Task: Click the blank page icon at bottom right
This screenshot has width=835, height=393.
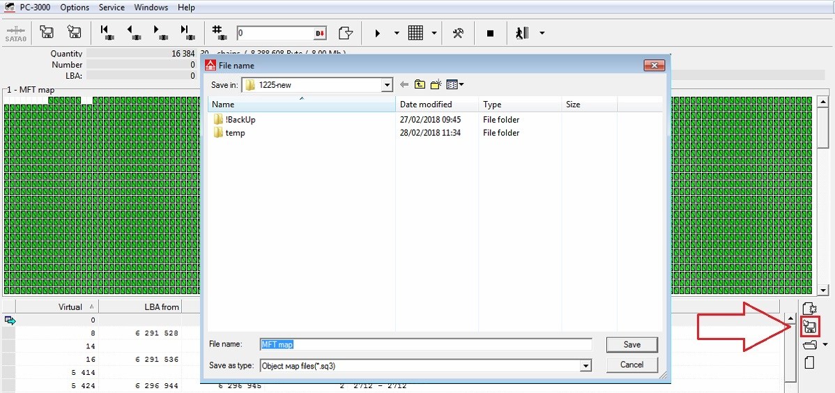Action: point(809,362)
